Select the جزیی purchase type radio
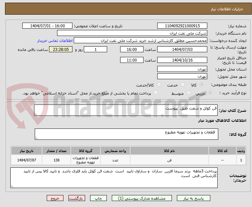Screen dimensions: 252x207 coord(210,93)
